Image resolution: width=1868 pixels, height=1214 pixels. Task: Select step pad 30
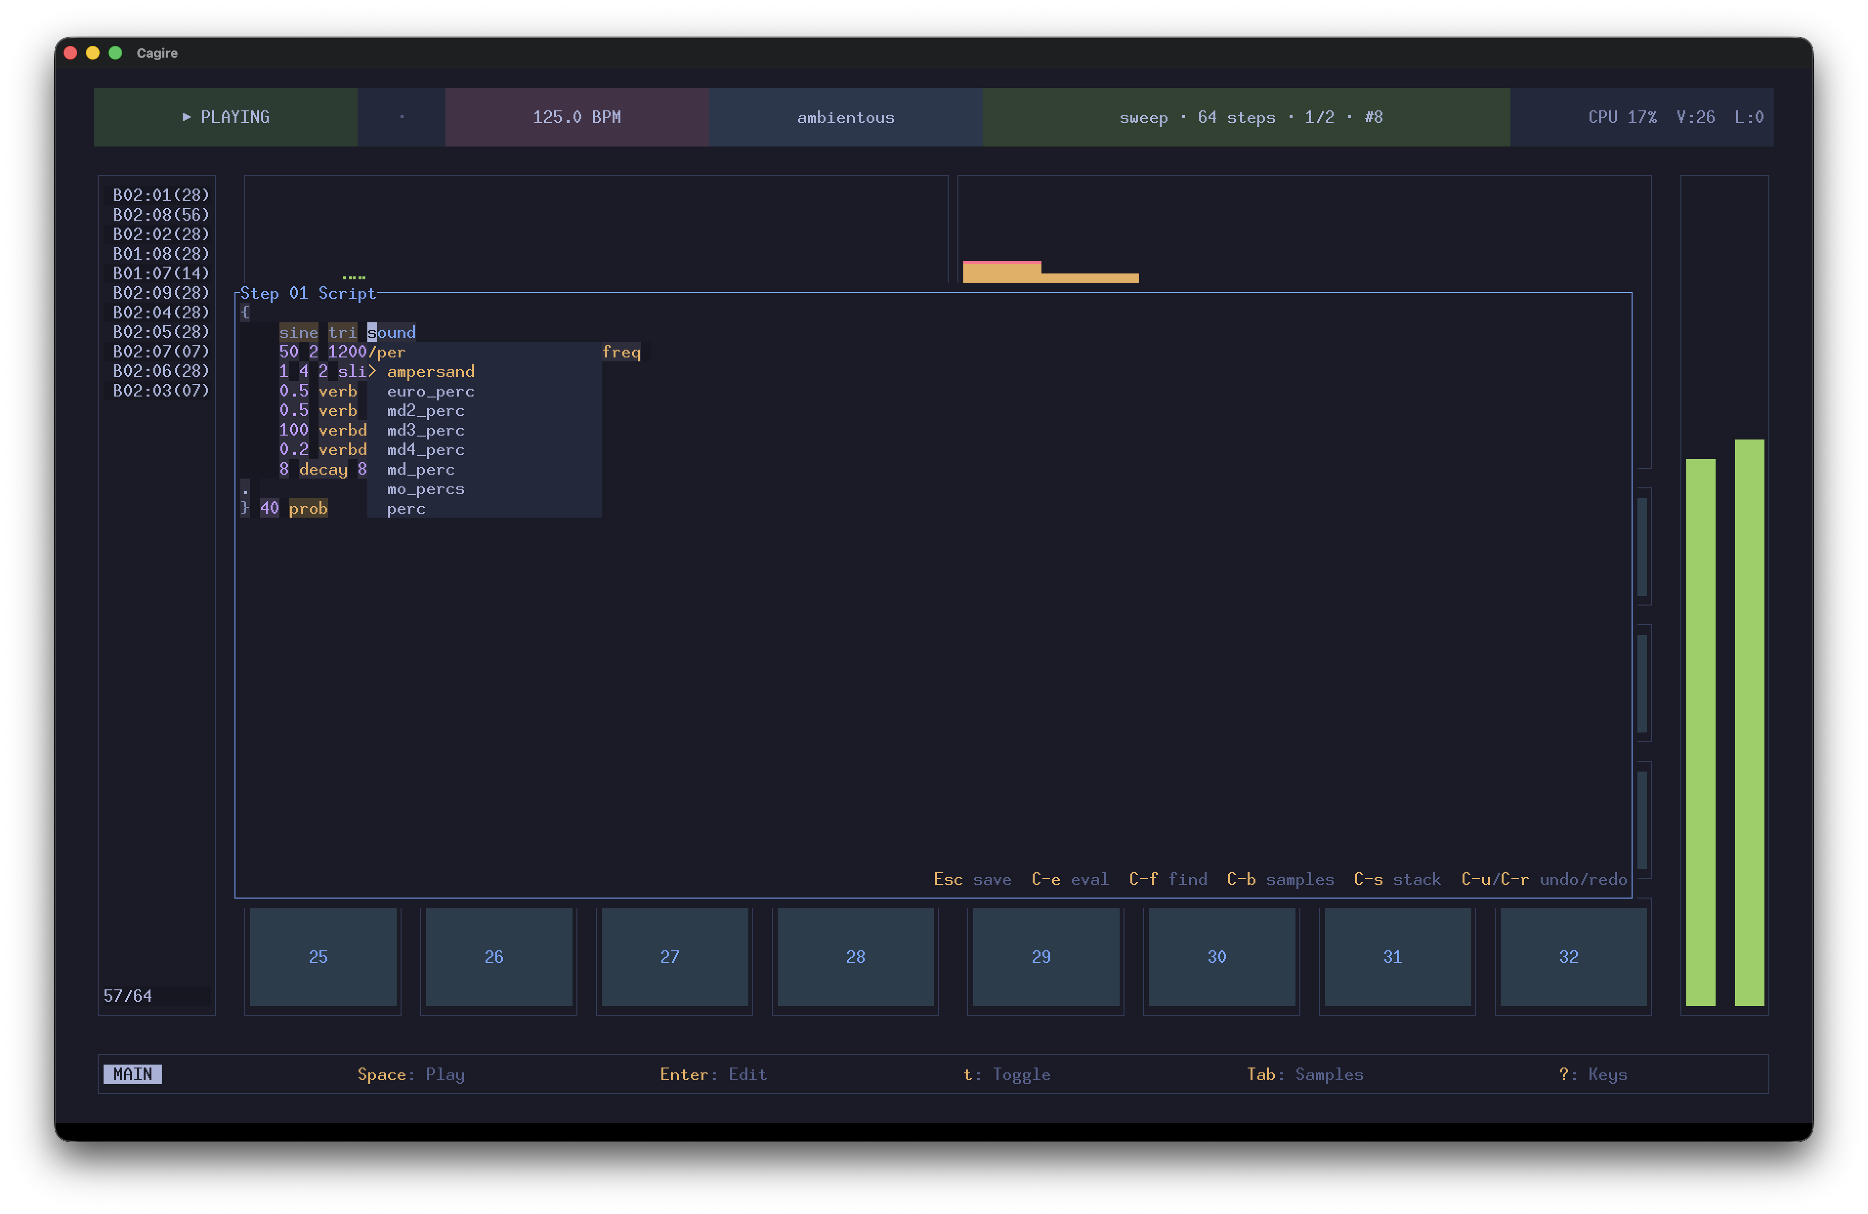[1221, 957]
